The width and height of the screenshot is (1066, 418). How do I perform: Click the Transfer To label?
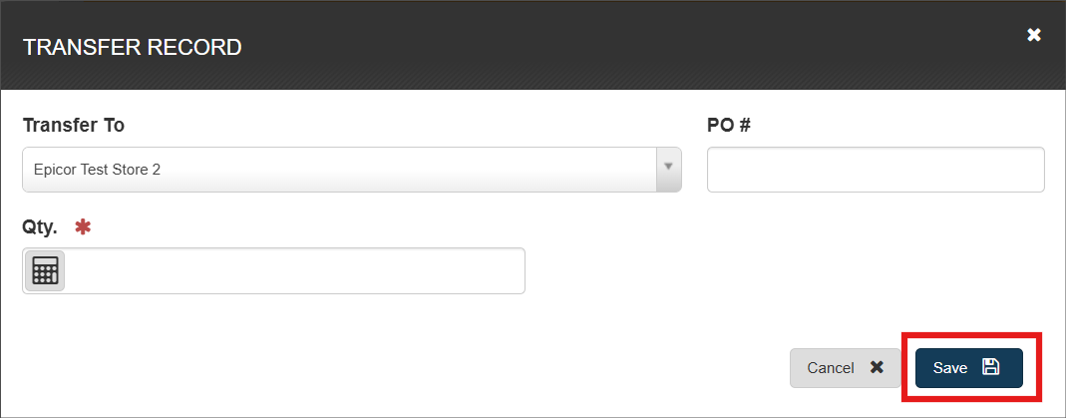coord(73,126)
